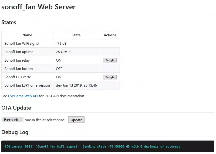This screenshot has width=216, height=154.
Task: Click the Parcourir... file browse button
Action: click(12, 120)
